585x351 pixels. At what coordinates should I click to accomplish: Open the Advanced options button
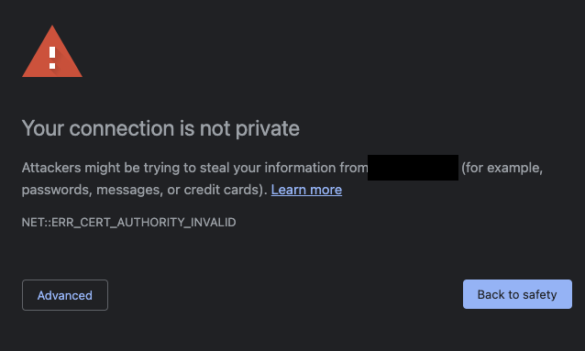pos(65,295)
